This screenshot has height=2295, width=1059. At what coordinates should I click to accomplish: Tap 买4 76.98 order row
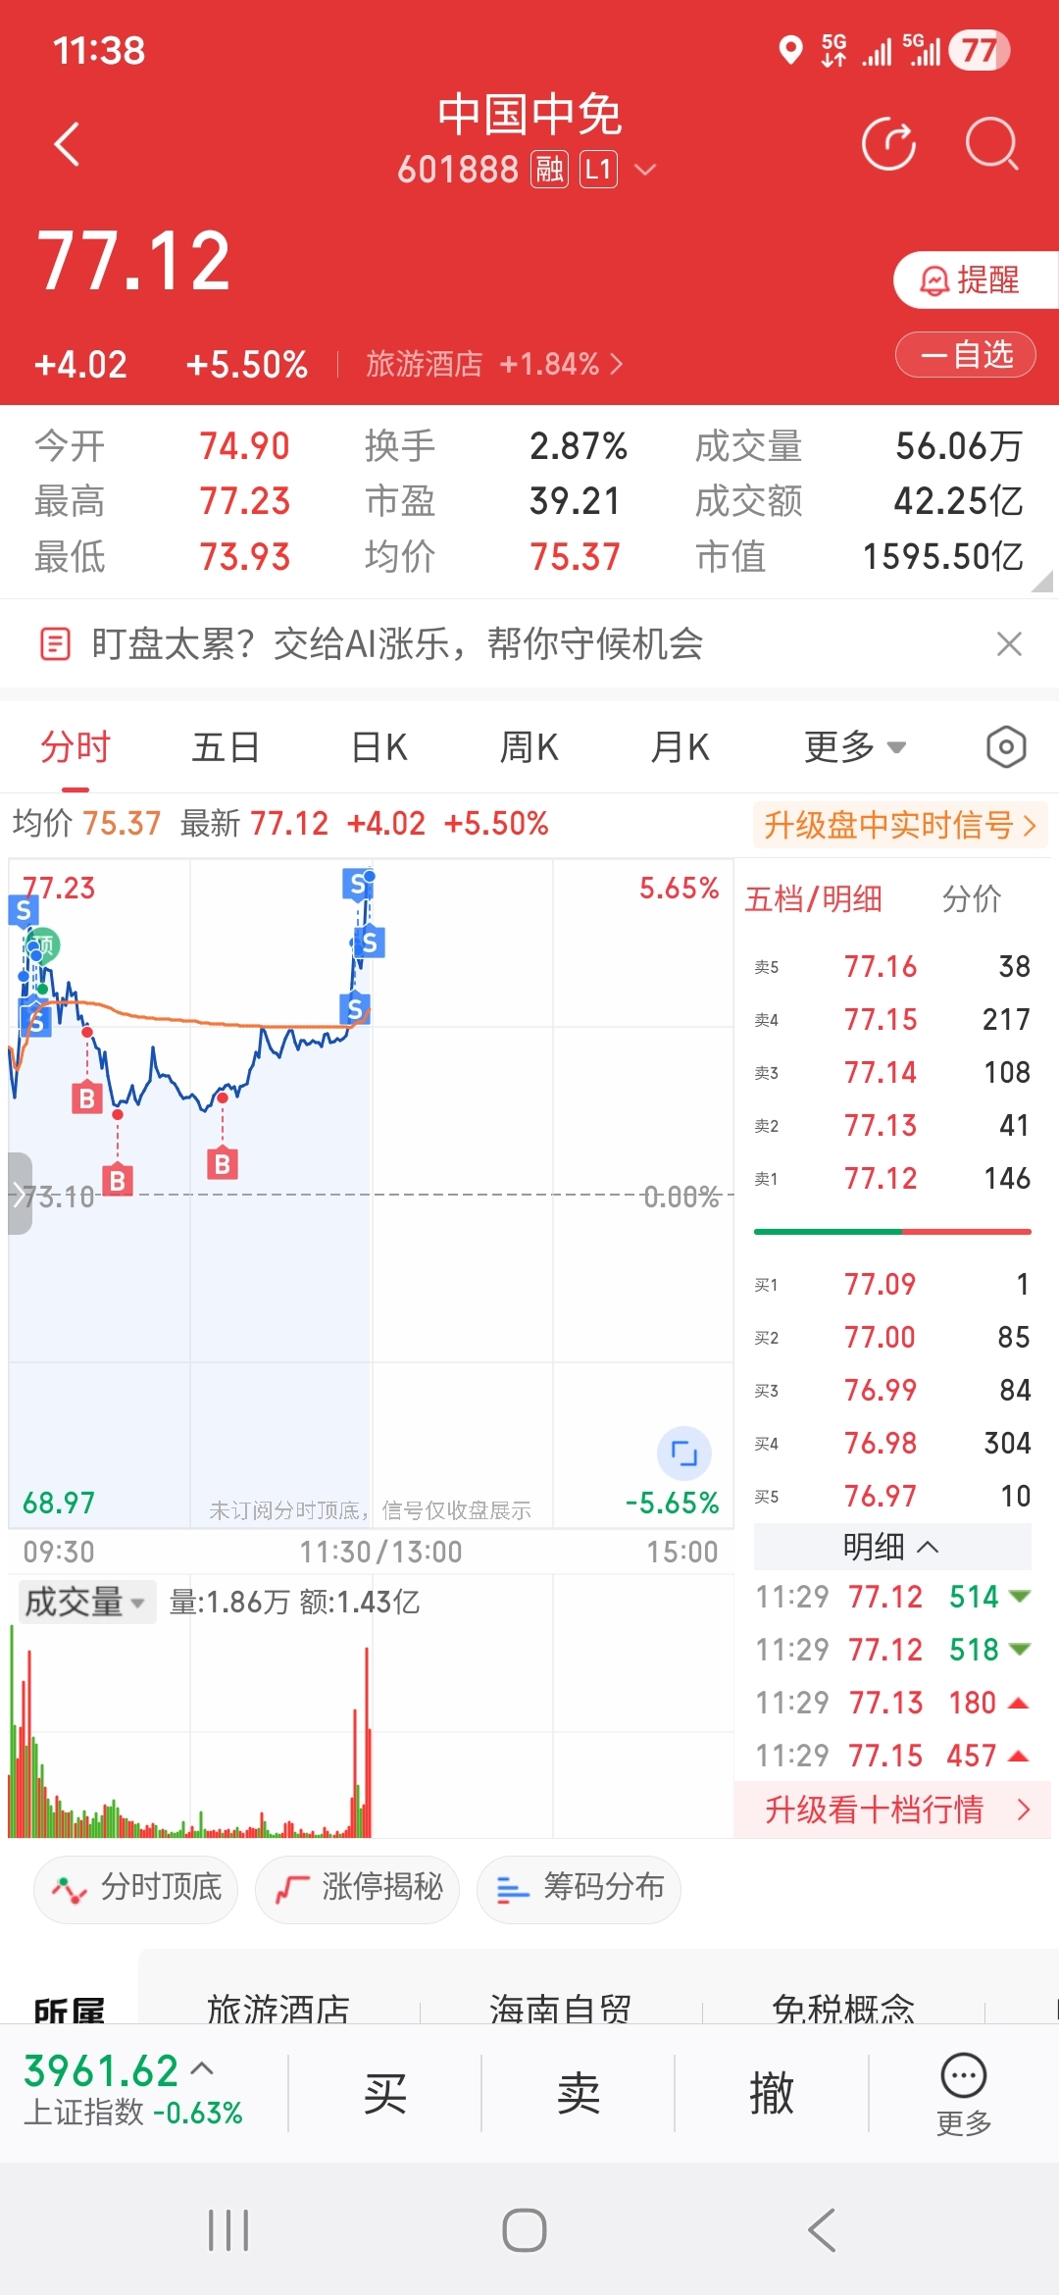892,1443
